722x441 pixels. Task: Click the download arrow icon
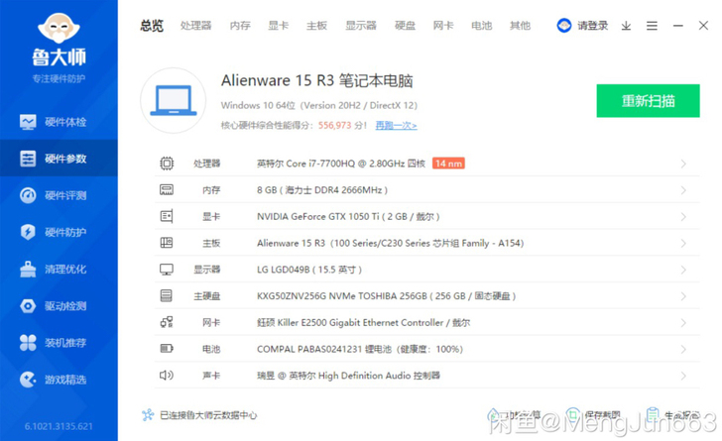pos(626,26)
